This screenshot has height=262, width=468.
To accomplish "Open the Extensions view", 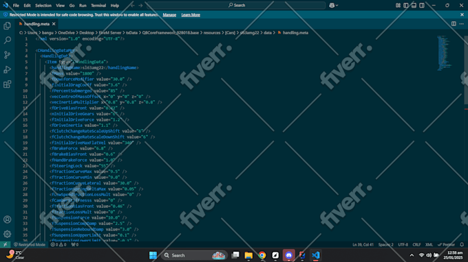I will click(x=7, y=84).
